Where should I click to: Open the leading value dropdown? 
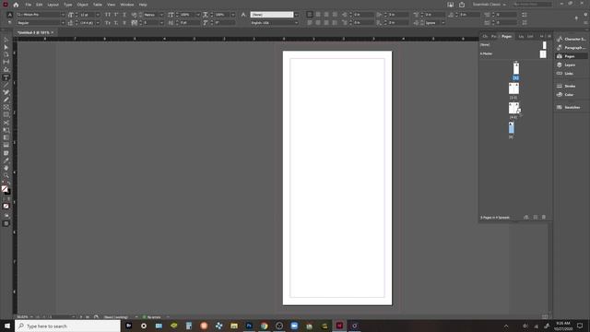click(98, 23)
